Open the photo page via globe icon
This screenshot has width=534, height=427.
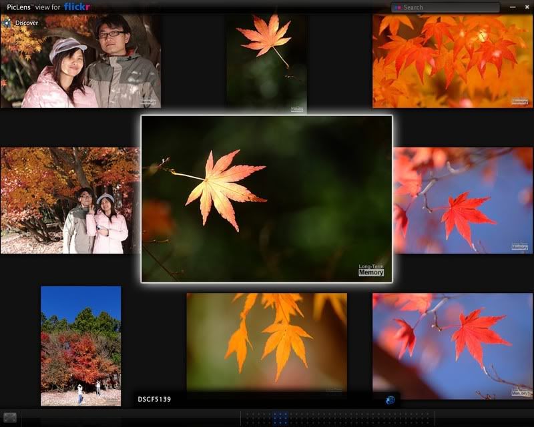[x=390, y=400]
